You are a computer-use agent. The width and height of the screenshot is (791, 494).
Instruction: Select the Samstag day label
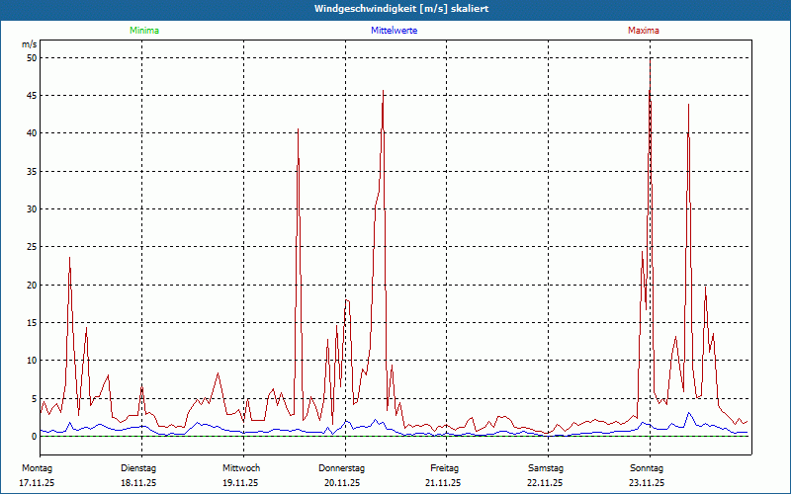(546, 467)
